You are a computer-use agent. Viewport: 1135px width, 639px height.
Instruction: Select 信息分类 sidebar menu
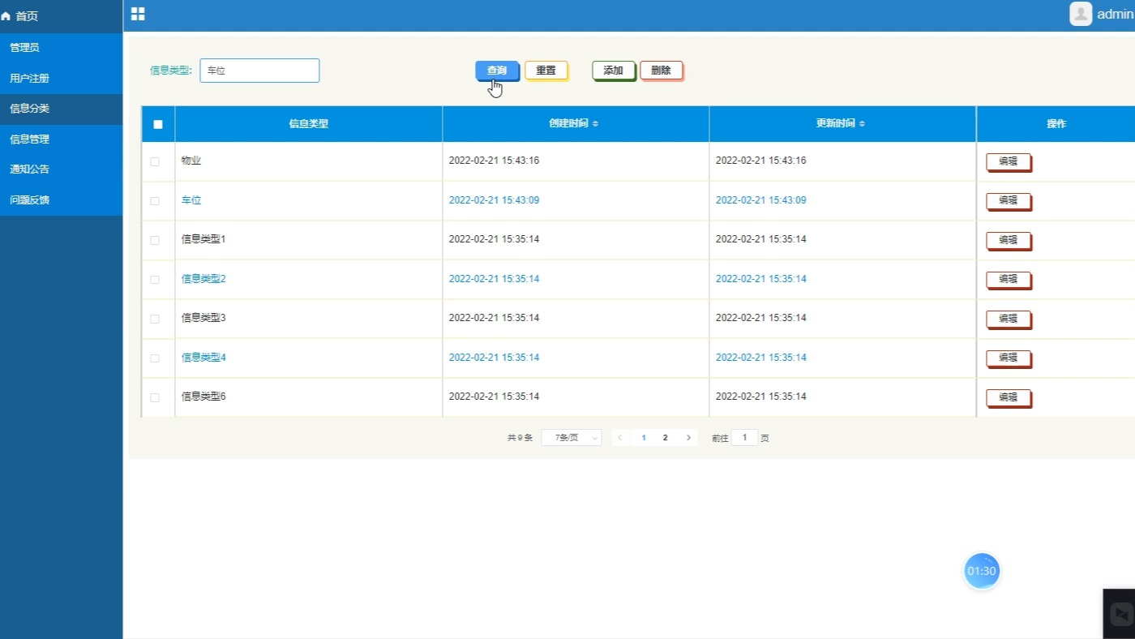click(61, 109)
